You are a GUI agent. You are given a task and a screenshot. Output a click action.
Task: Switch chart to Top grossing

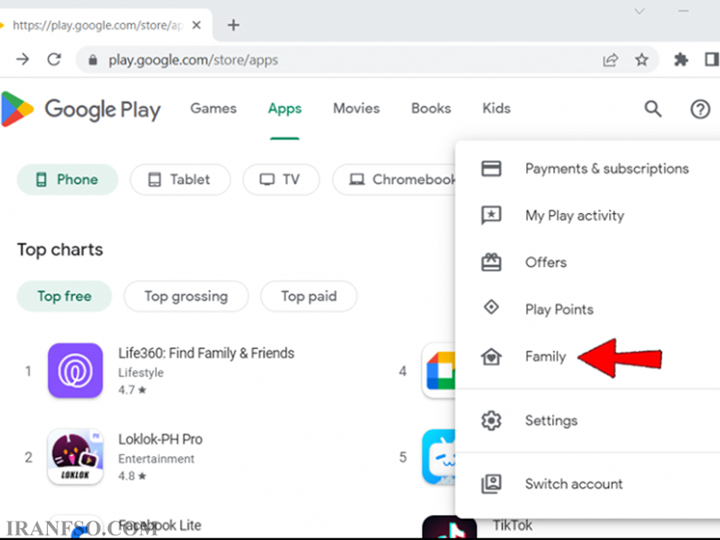click(x=186, y=296)
